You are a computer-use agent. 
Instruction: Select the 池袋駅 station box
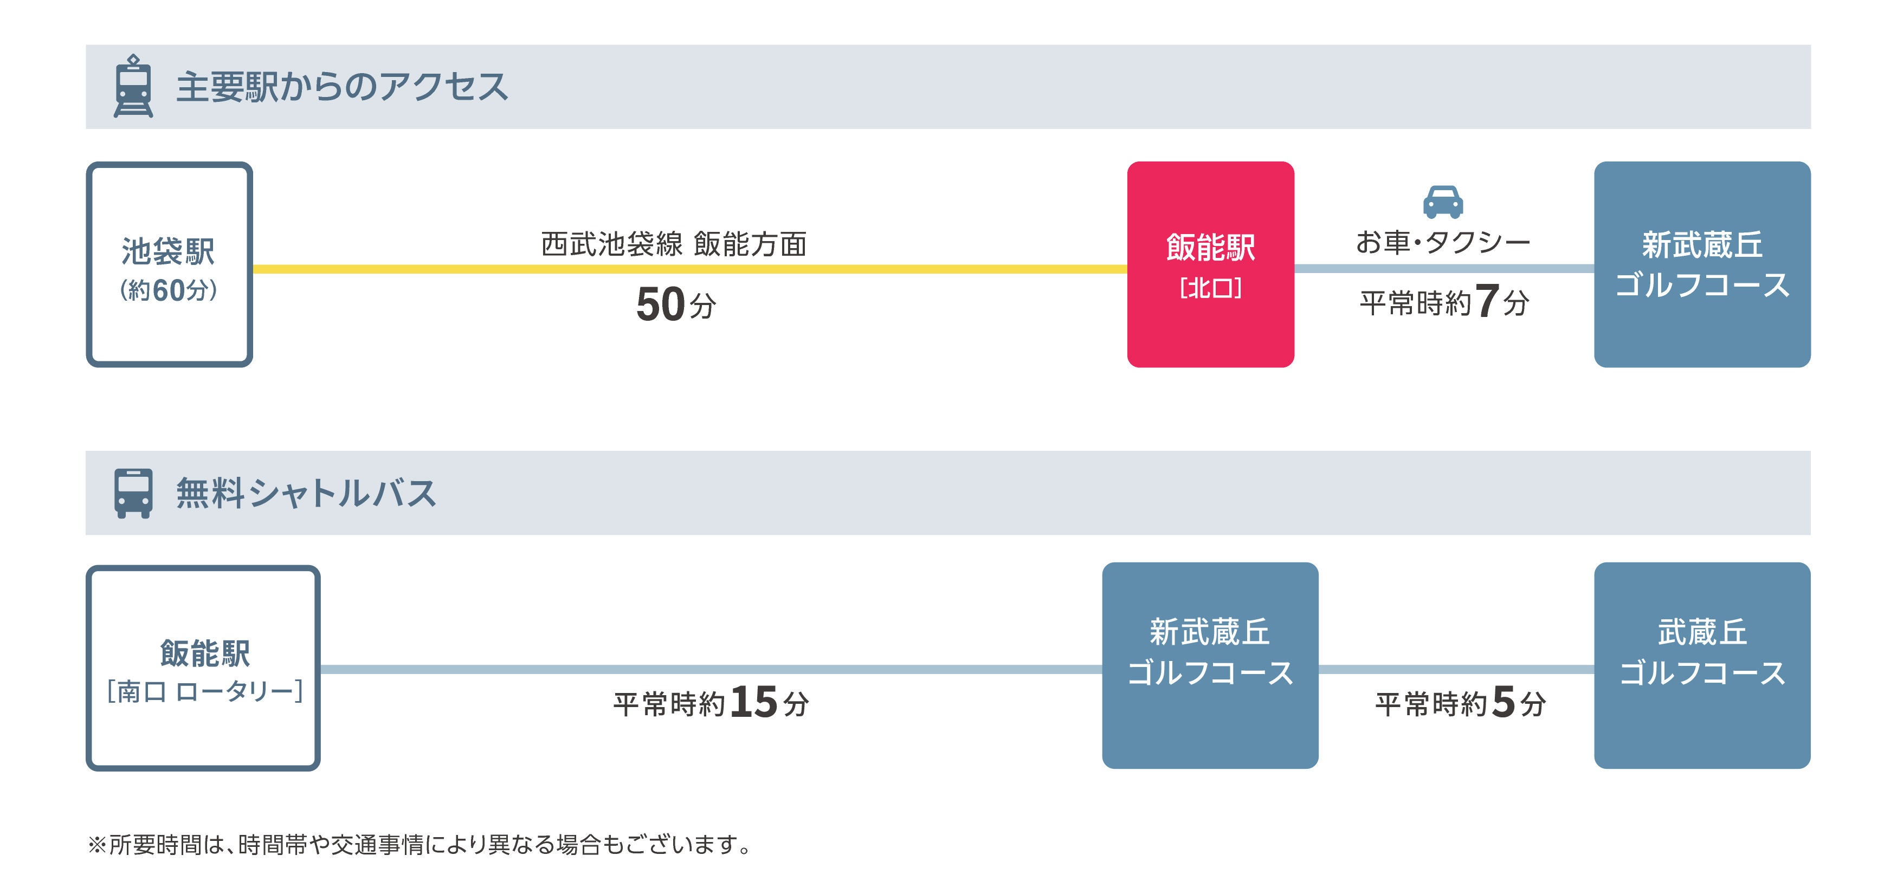pos(169,264)
